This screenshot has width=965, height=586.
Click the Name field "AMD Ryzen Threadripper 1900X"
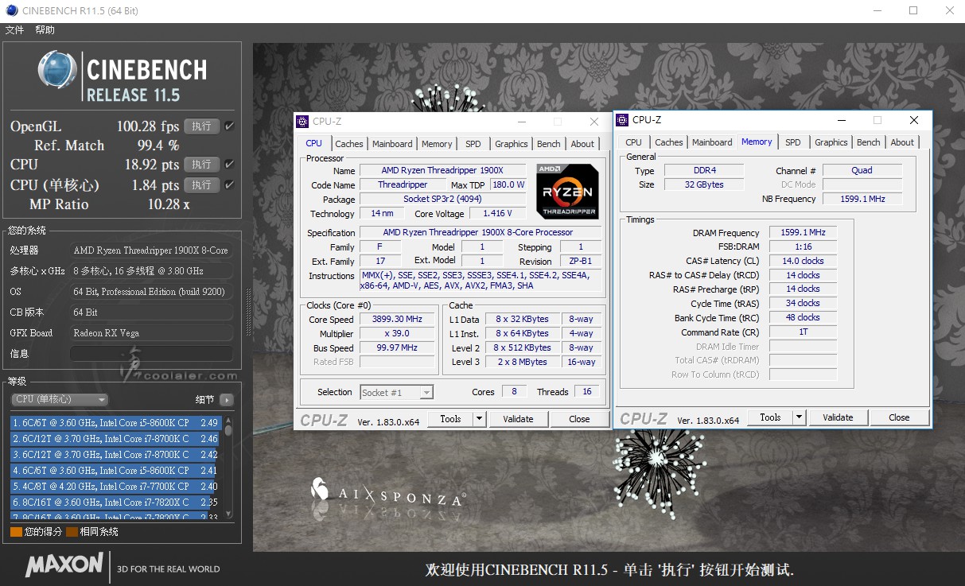pos(442,170)
